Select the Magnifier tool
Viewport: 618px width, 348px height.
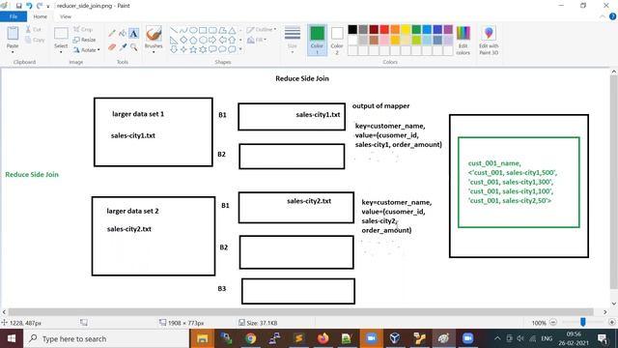tap(134, 47)
